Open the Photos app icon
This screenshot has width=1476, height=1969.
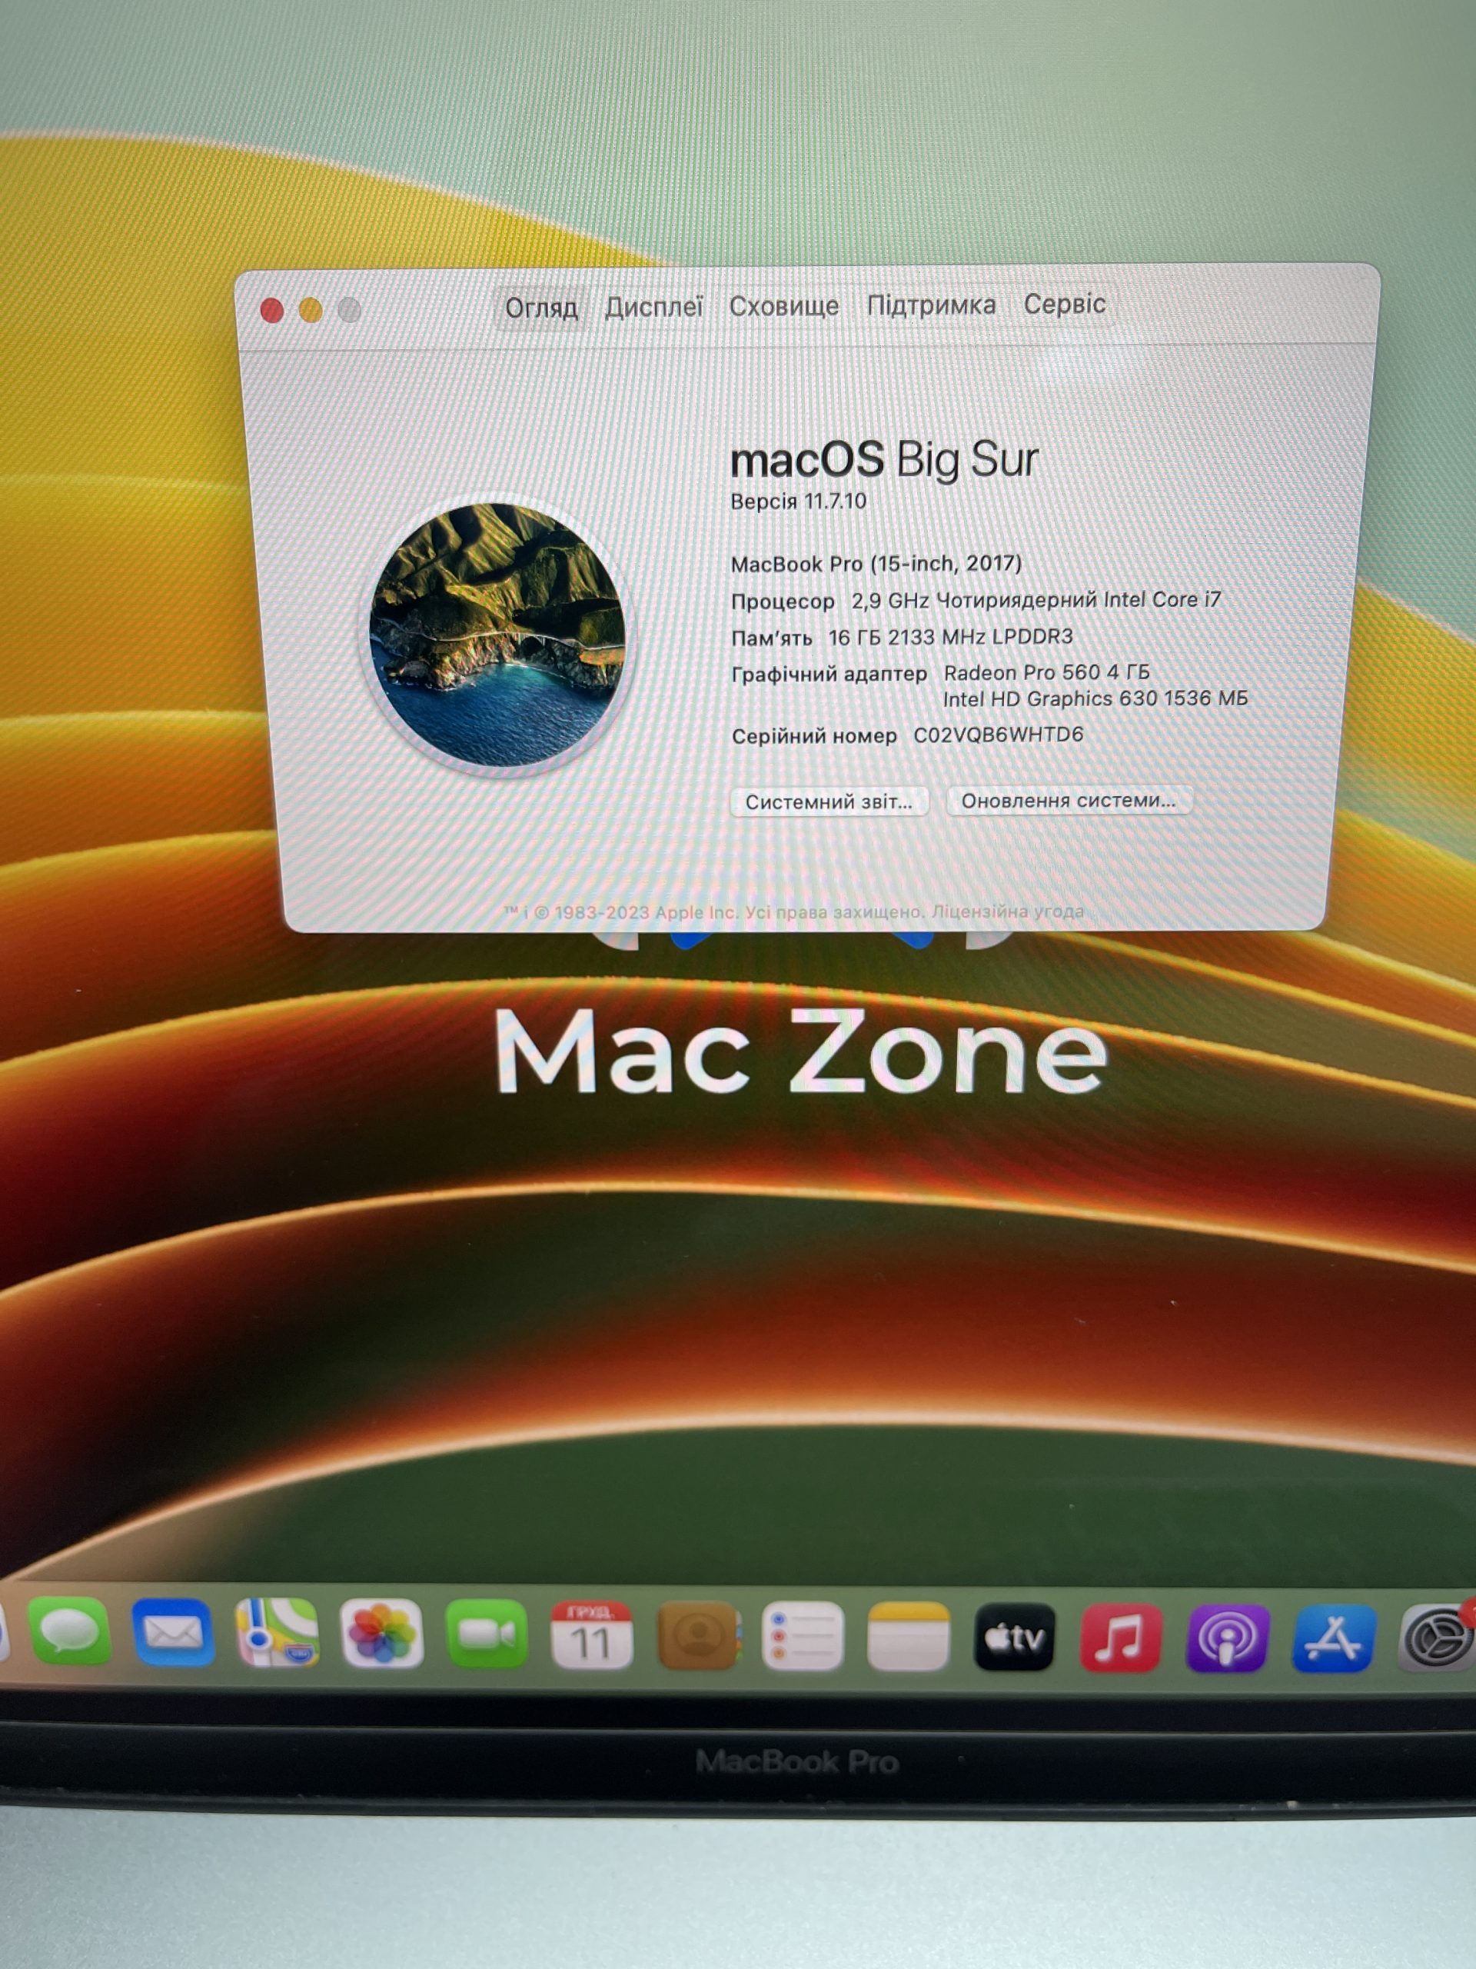[x=383, y=1634]
